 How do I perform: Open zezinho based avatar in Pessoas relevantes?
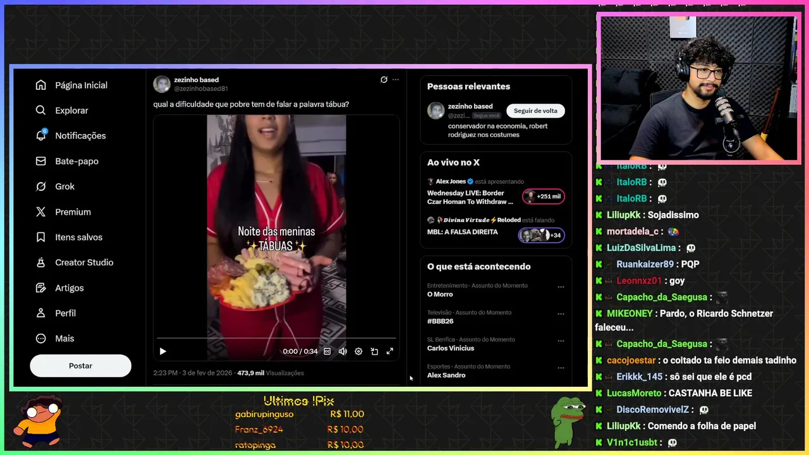coord(435,111)
